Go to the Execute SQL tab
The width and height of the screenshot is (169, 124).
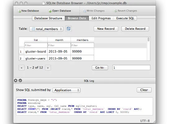(125, 18)
